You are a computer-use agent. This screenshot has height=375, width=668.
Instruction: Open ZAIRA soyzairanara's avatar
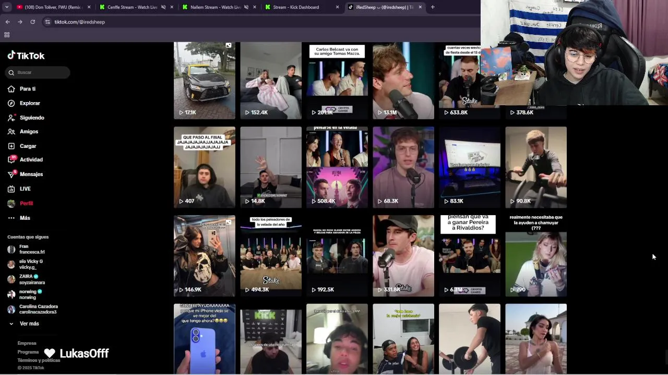click(11, 280)
